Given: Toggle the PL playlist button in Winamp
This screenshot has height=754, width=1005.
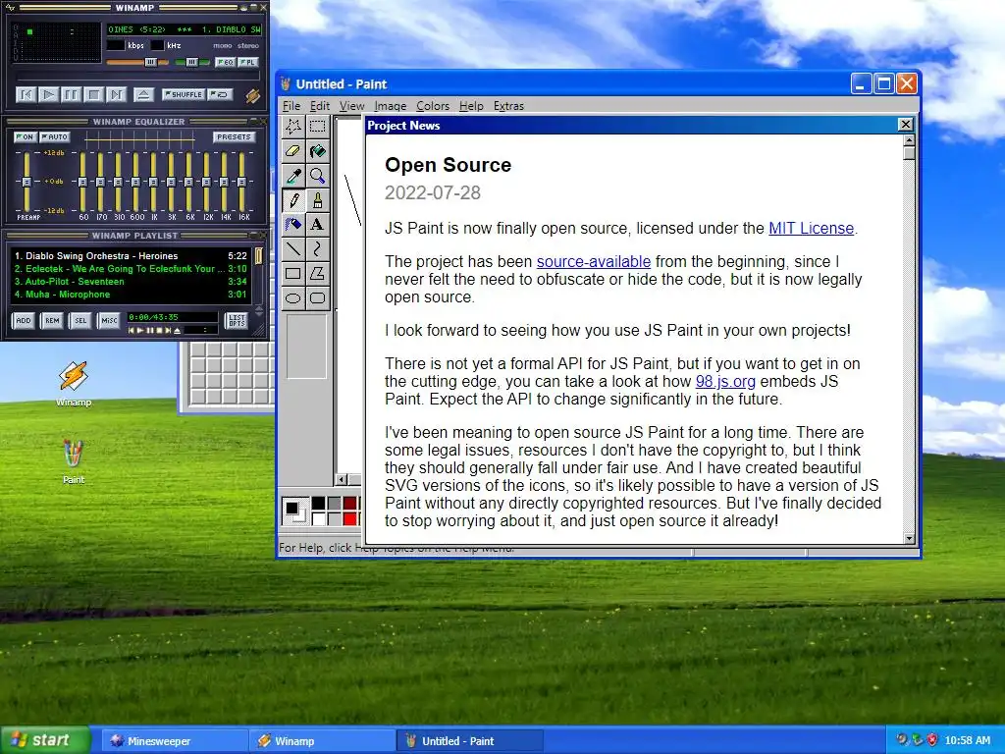Looking at the screenshot, I should 248,62.
